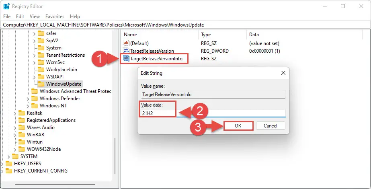Screen dimensions: 371x189
Task: Click the tree pane vertical scrollbar
Action: pyautogui.click(x=115, y=156)
